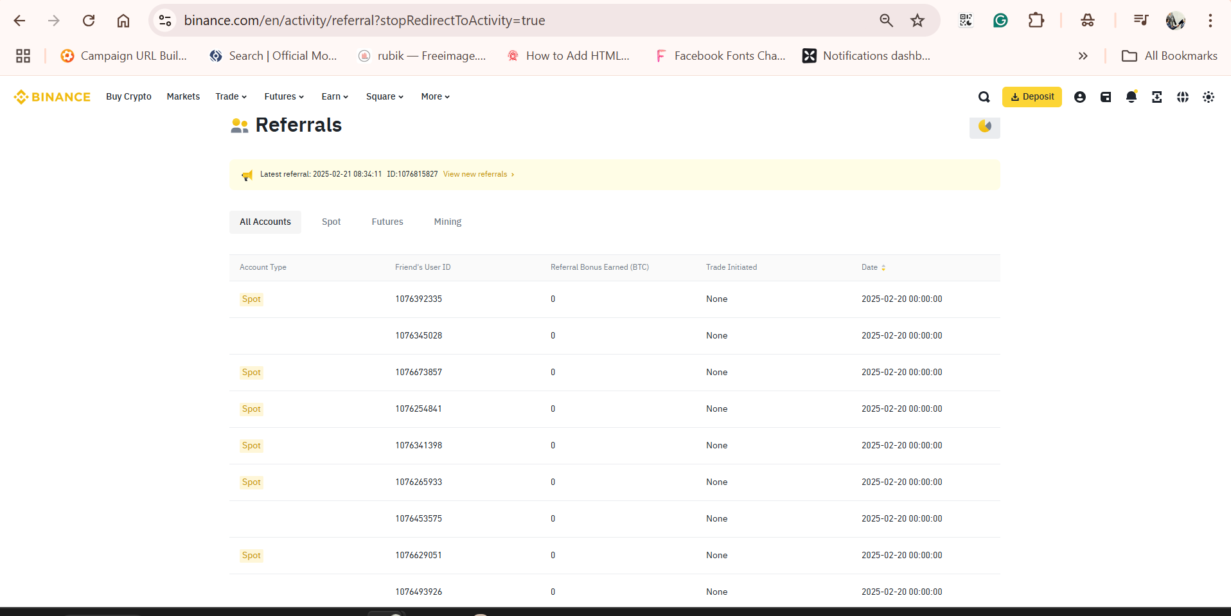Open Campaign URL Builder bookmark

123,56
